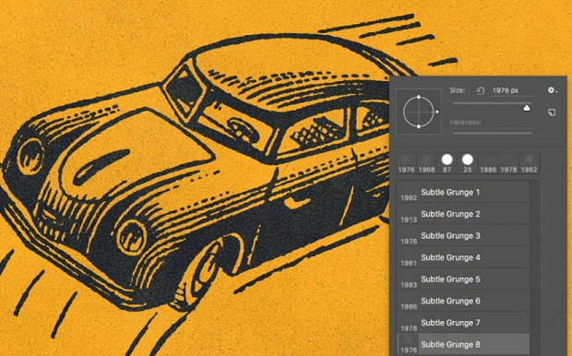The height and width of the screenshot is (356, 572).
Task: Click the arrow handle on brush angle preview
Action: [437, 112]
